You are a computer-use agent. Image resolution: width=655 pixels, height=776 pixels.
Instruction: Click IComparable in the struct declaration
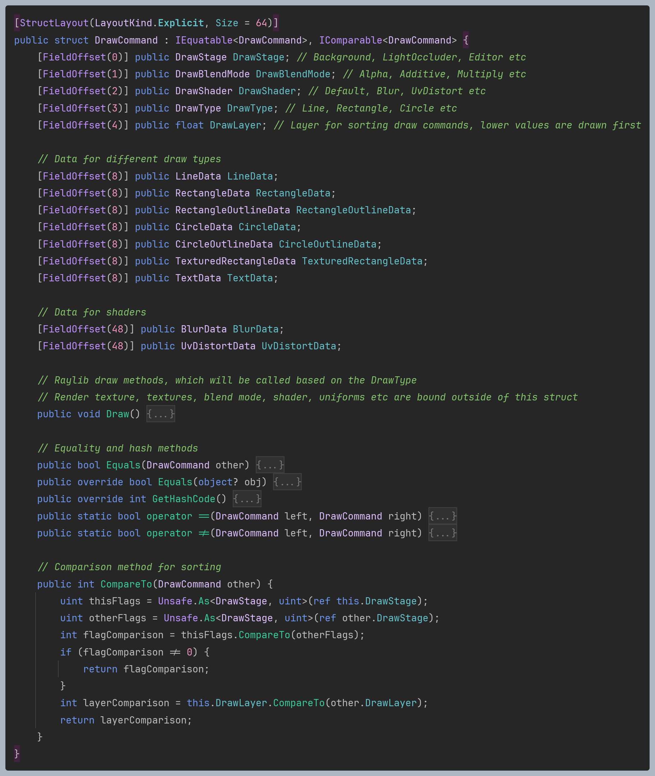pos(351,40)
